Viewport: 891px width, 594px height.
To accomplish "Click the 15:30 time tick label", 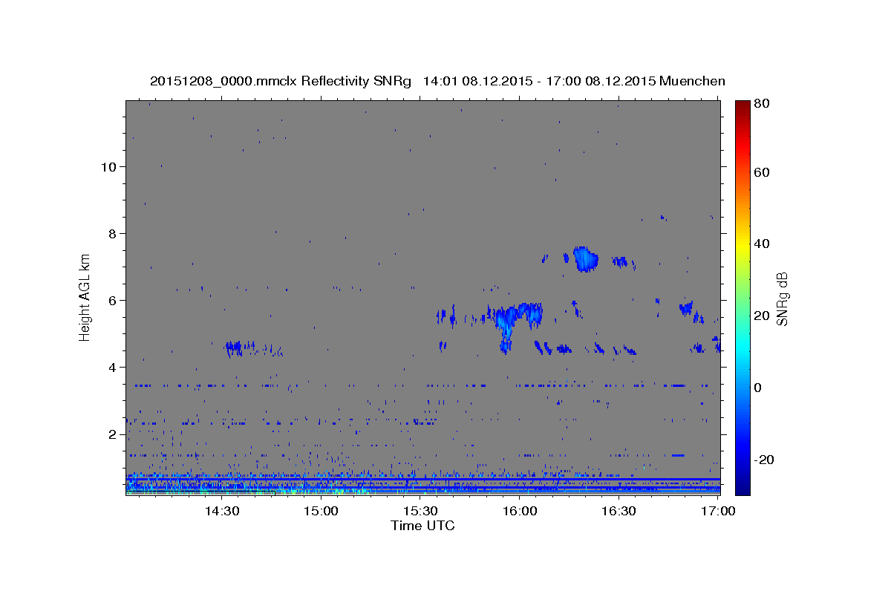I will (x=420, y=512).
